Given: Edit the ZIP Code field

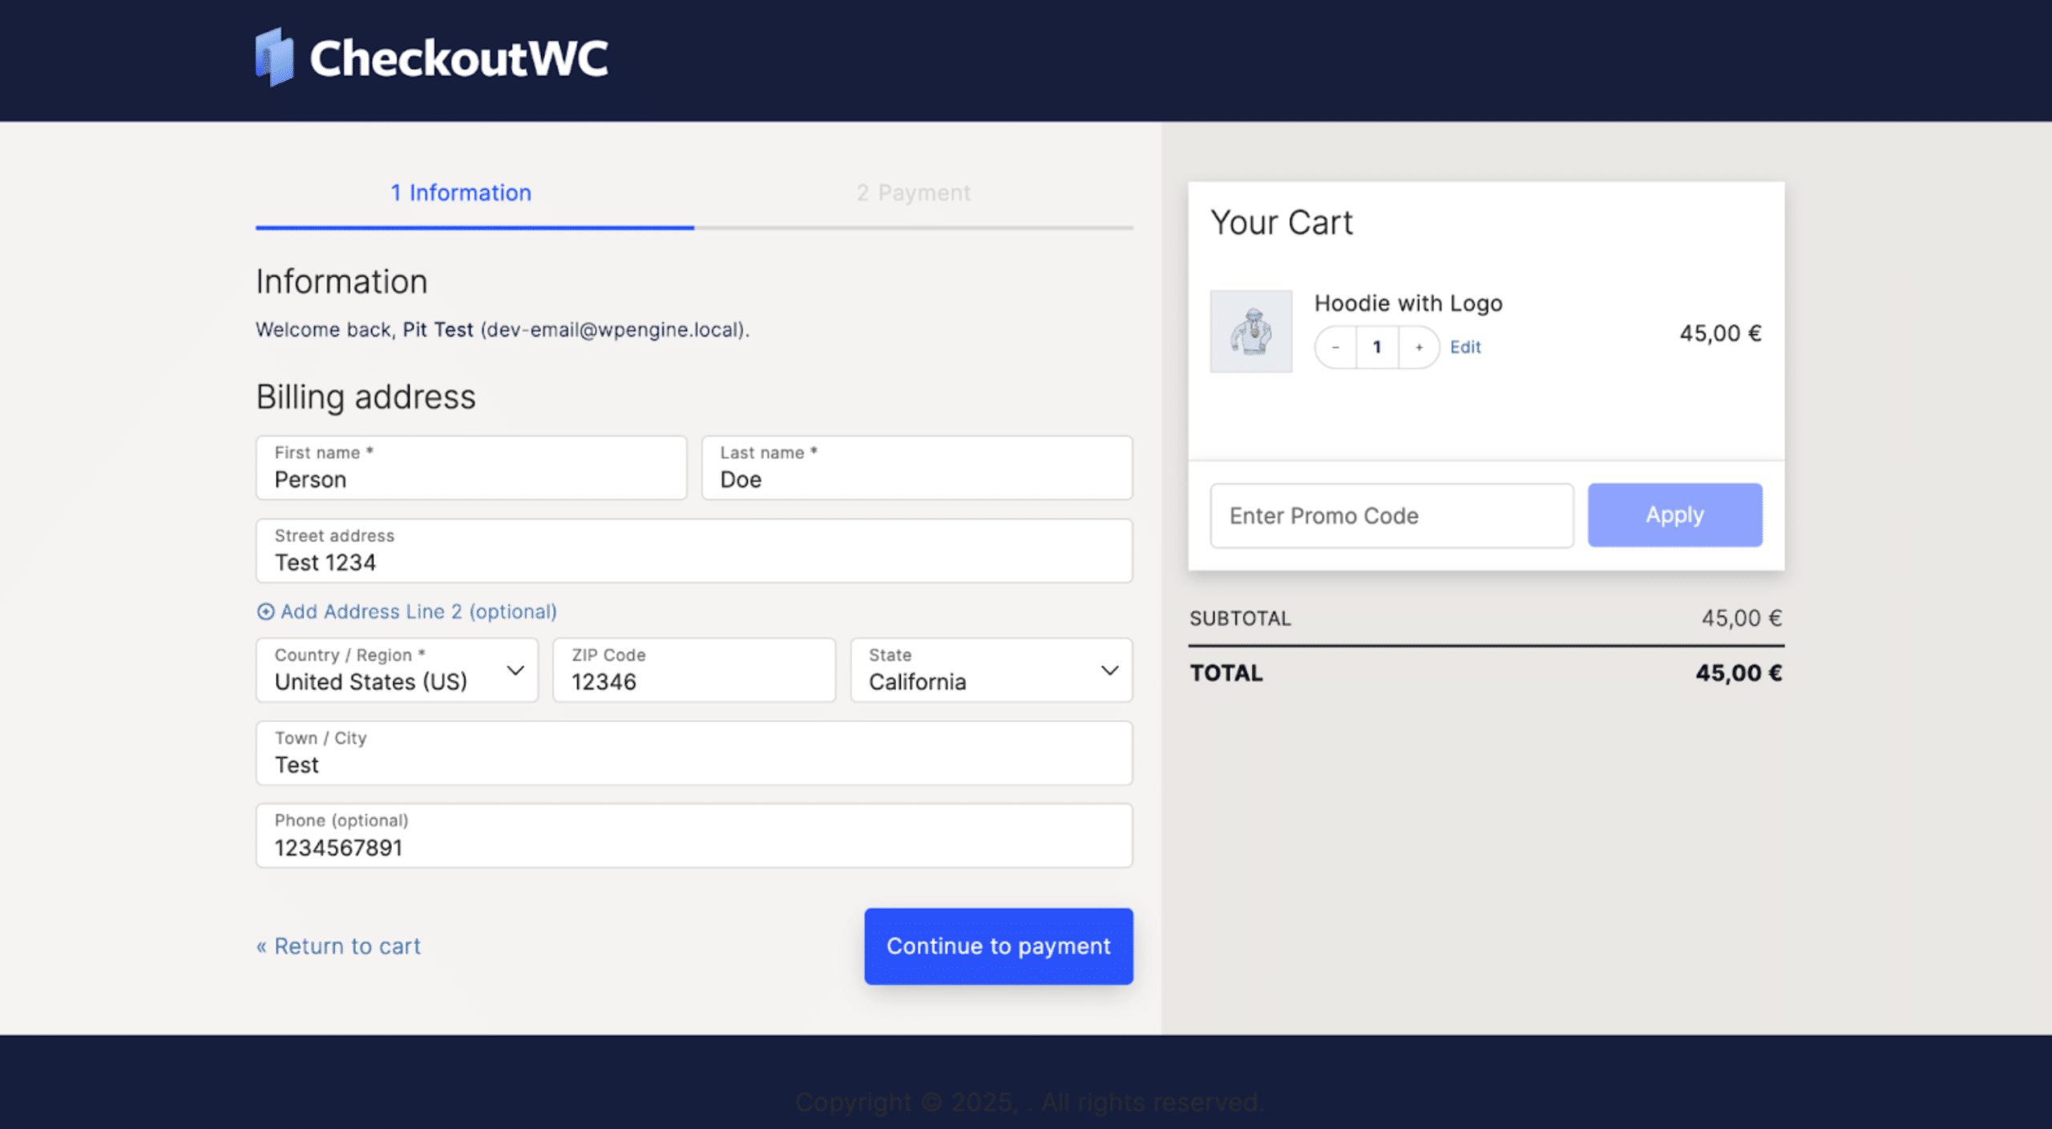Looking at the screenshot, I should click(x=694, y=671).
